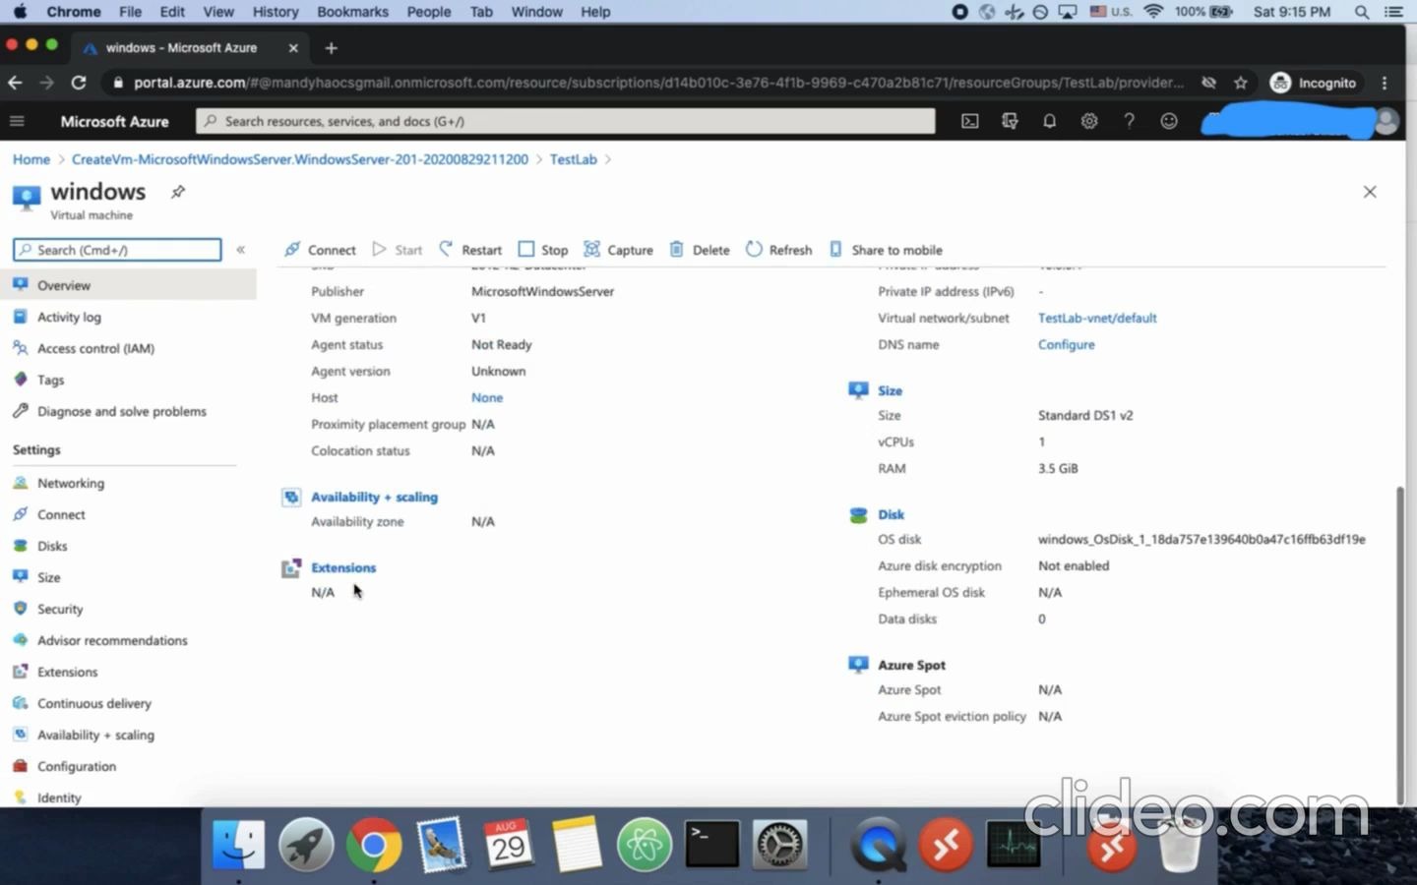Click Configure DNS name link
Viewport: 1417px width, 885px height.
pos(1066,344)
